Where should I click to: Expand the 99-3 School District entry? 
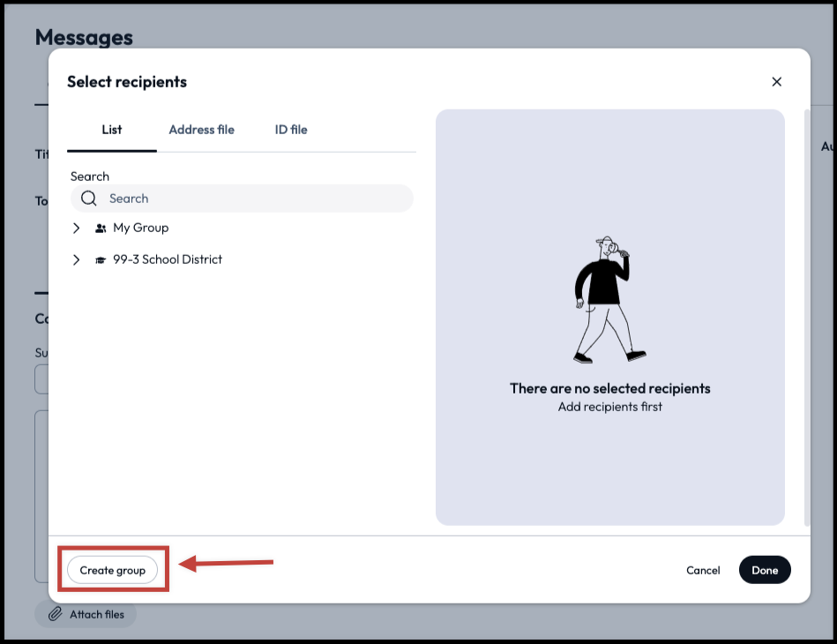tap(76, 259)
